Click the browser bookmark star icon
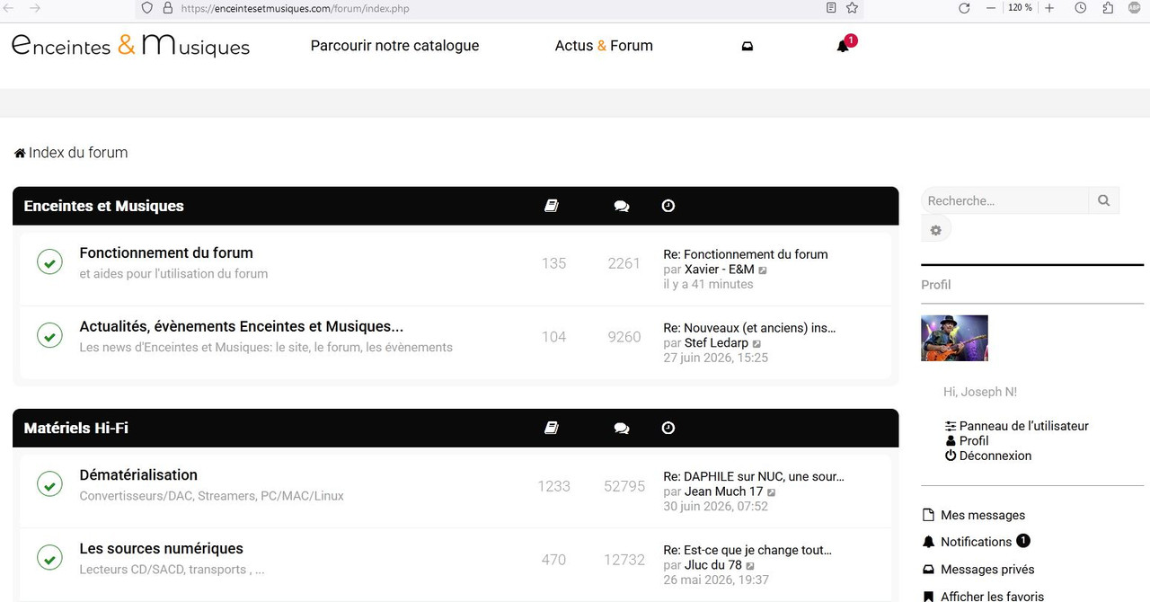This screenshot has height=602, width=1150. tap(853, 7)
